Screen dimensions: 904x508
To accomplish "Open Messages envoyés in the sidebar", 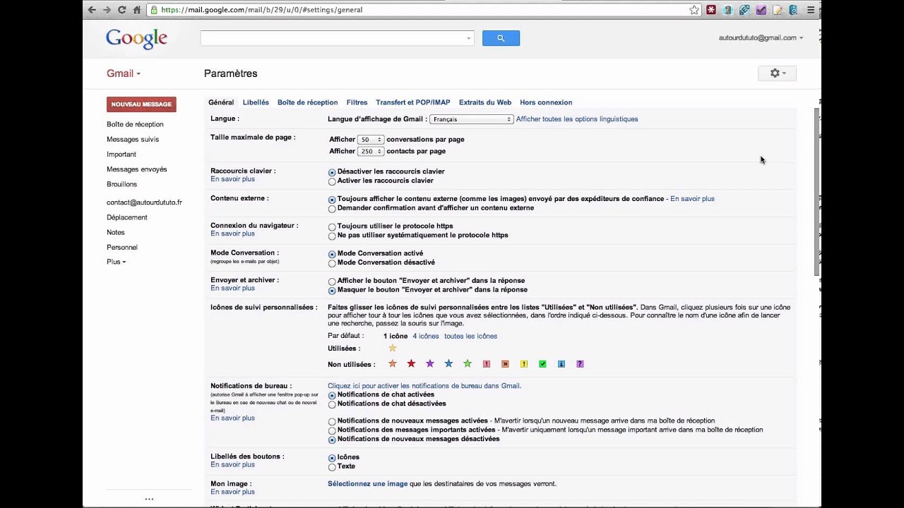I will (136, 169).
